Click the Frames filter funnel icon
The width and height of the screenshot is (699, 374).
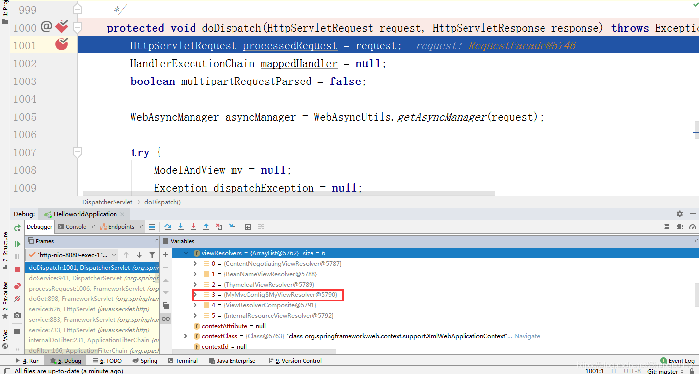coord(152,255)
